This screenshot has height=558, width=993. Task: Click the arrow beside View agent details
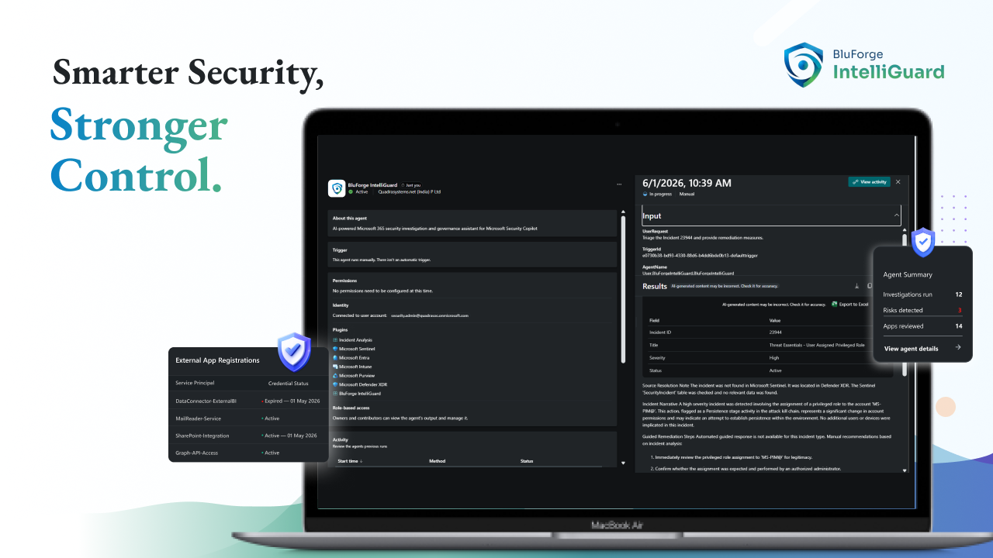pos(958,348)
